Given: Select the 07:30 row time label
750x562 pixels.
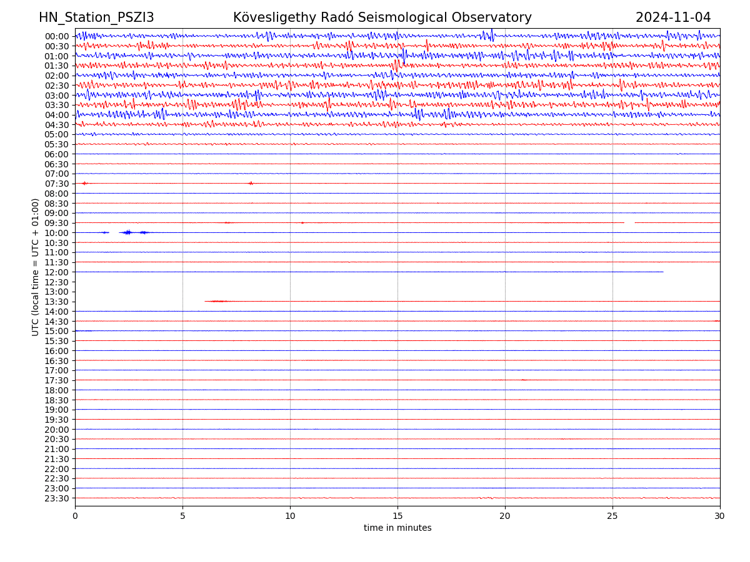Looking at the screenshot, I should [56, 184].
